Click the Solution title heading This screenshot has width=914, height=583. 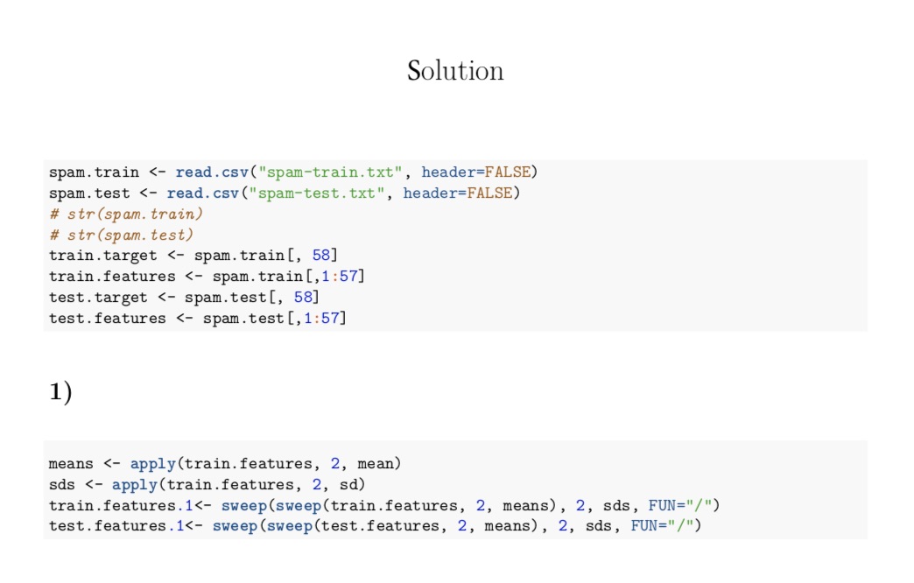pyautogui.click(x=455, y=71)
